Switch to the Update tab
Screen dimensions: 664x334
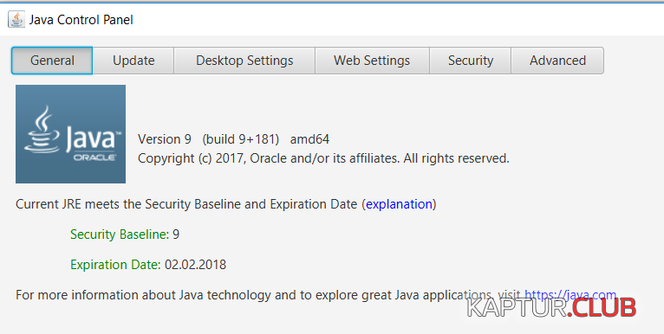(x=133, y=61)
